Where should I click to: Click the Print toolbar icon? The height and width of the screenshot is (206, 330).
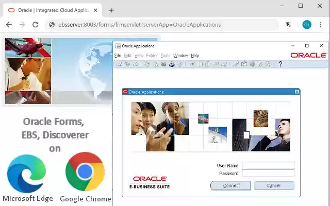(172, 64)
